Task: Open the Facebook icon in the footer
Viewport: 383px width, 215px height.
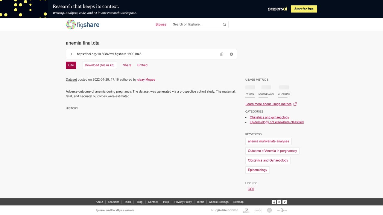Action: click(x=274, y=202)
